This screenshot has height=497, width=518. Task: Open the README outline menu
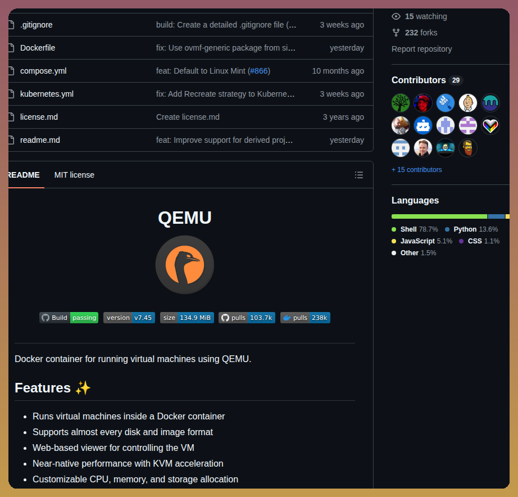pos(359,175)
